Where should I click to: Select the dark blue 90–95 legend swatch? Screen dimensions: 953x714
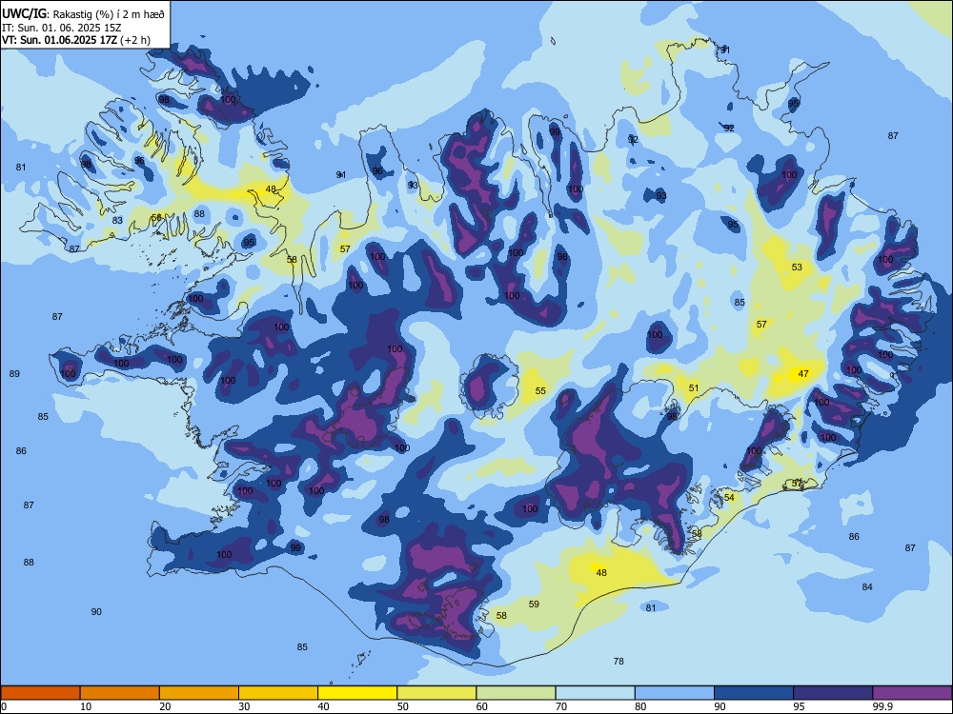tap(754, 693)
